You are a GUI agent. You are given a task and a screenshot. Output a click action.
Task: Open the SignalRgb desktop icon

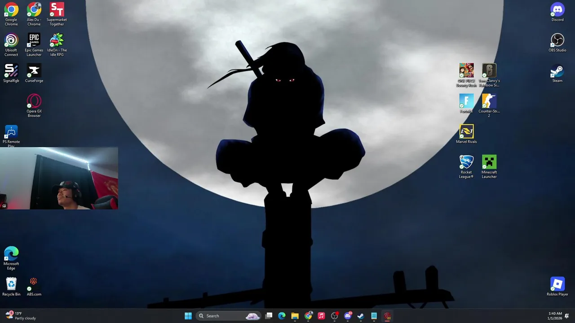tap(11, 73)
